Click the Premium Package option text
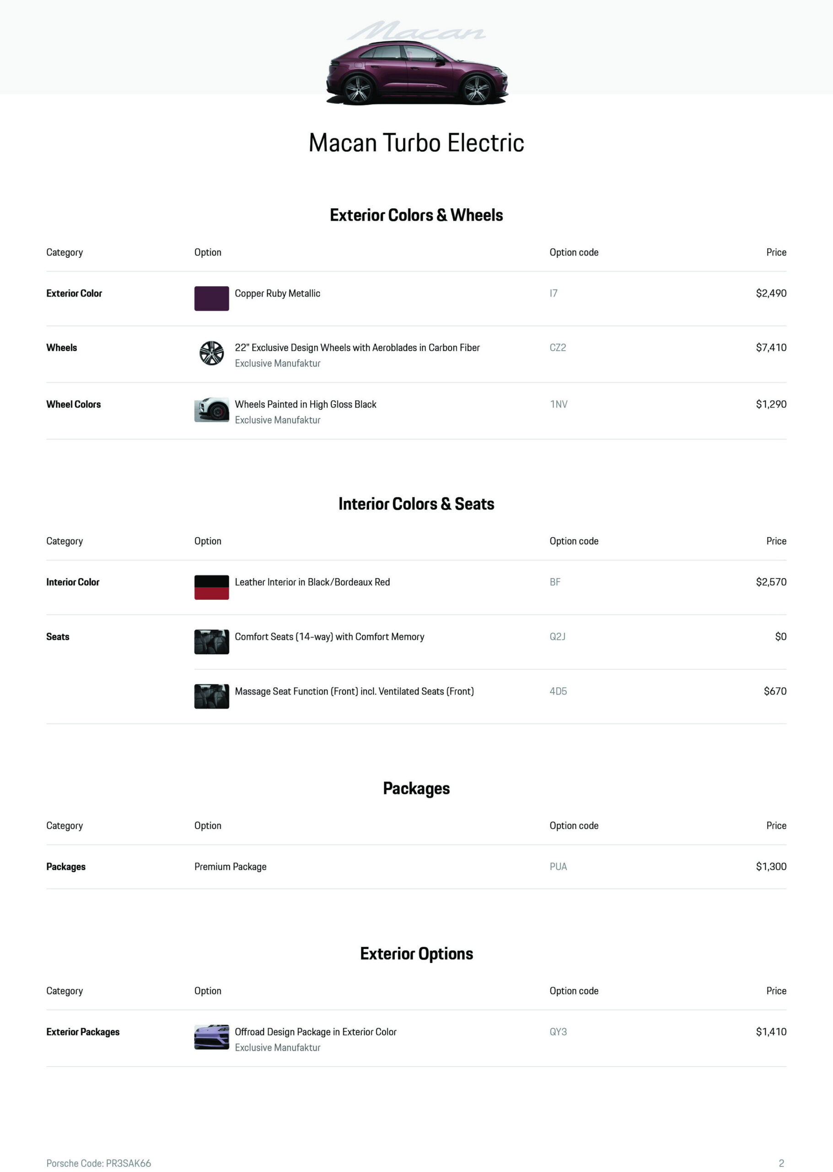The width and height of the screenshot is (833, 1172). [x=230, y=867]
